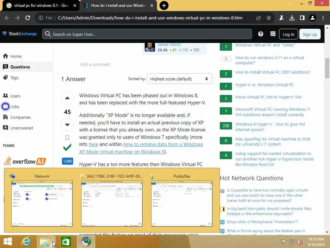Viewport: 330px width, 248px height.
Task: Bookmark this page with the star icon
Action: (x=269, y=18)
